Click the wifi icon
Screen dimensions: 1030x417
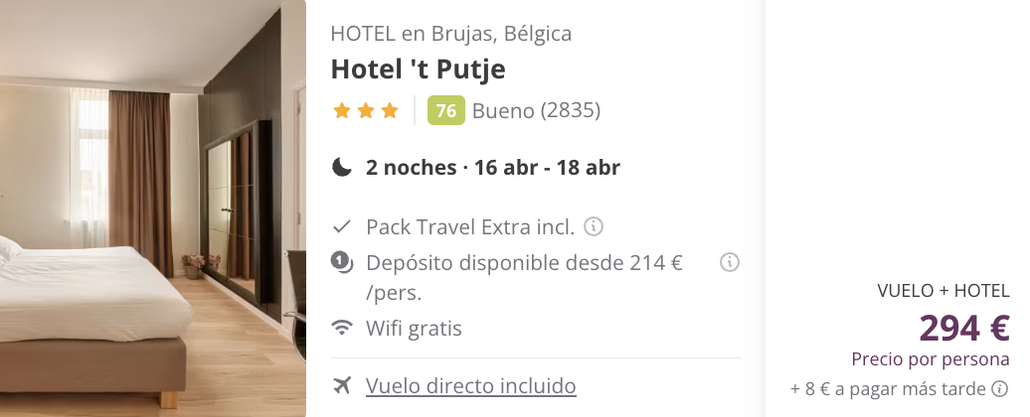(342, 328)
